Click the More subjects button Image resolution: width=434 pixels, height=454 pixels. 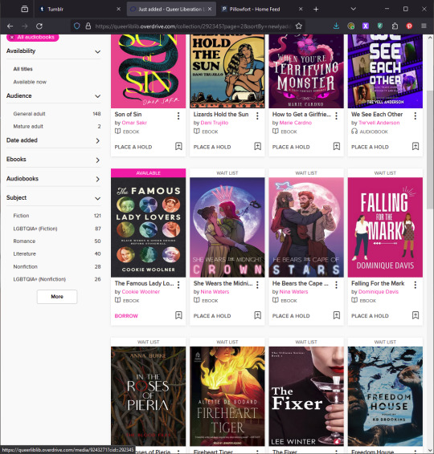tap(57, 297)
